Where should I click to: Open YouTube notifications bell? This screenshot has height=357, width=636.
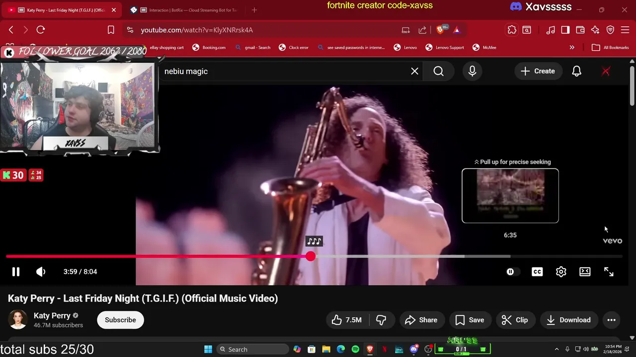pos(576,71)
